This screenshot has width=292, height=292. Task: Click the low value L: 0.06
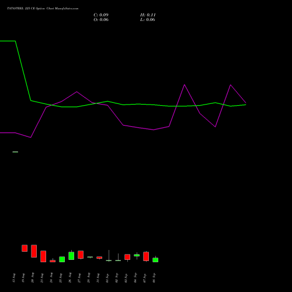pos(148,20)
